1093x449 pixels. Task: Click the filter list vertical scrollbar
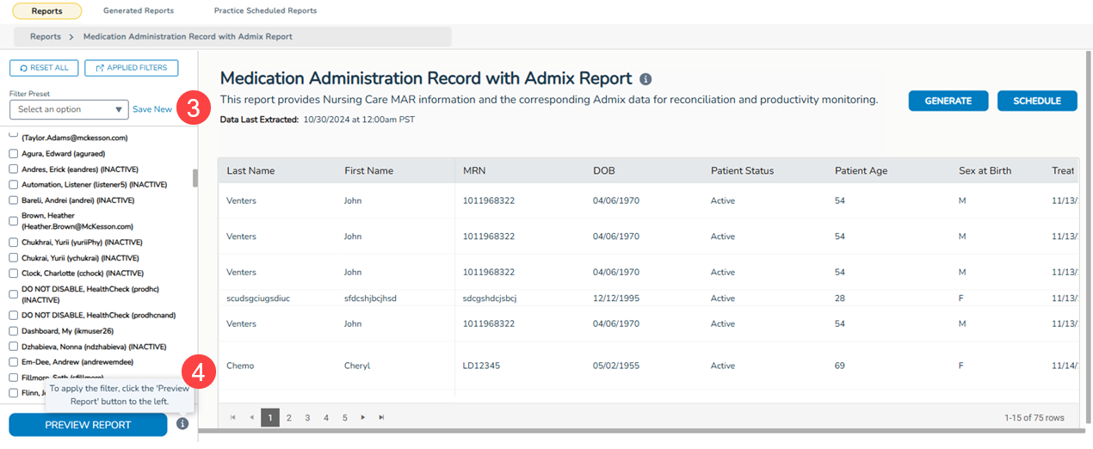tap(195, 178)
